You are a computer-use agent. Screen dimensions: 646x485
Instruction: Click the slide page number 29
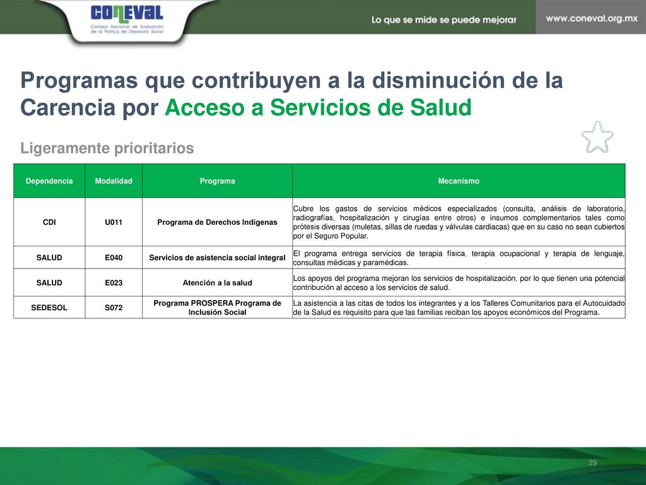[592, 463]
